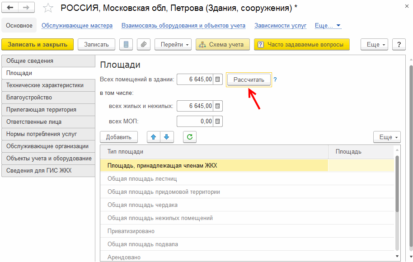Open attached files paperclip icon
The height and width of the screenshot is (262, 413).
point(144,45)
